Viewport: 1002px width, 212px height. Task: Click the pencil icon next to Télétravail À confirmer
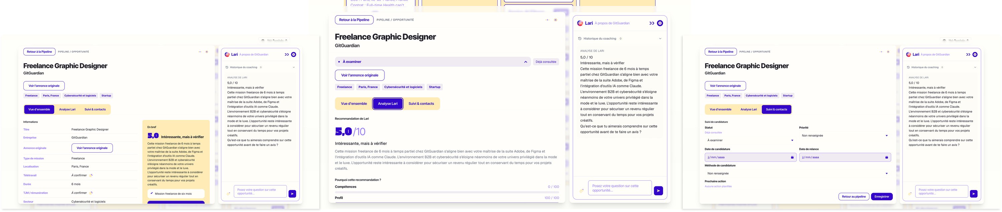pyautogui.click(x=91, y=175)
